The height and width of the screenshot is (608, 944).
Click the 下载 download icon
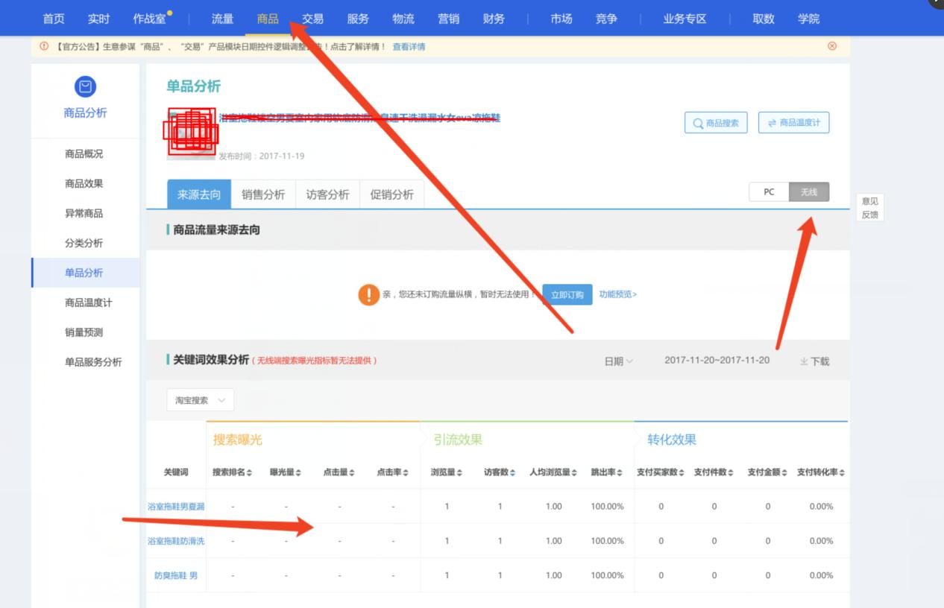(x=804, y=361)
